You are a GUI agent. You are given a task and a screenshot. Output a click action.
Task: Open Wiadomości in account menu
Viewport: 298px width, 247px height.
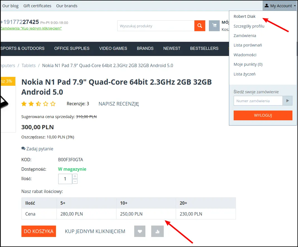click(x=245, y=55)
